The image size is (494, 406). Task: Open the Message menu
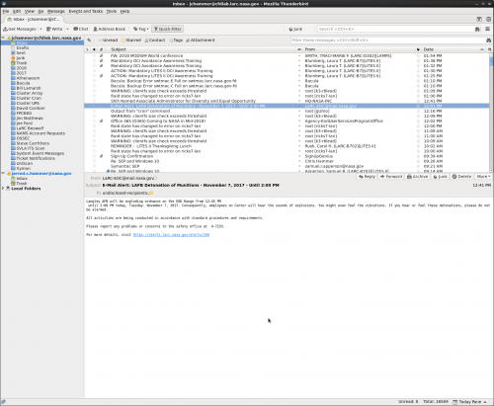(56, 11)
